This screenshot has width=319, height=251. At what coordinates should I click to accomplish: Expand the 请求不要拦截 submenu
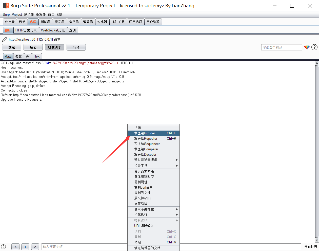pyautogui.click(x=153, y=209)
